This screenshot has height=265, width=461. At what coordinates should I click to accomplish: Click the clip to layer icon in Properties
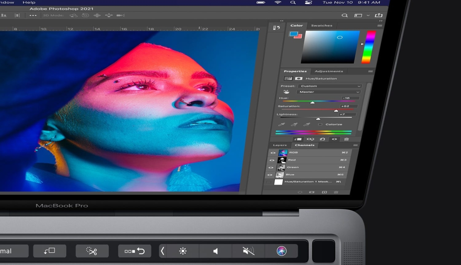click(298, 139)
